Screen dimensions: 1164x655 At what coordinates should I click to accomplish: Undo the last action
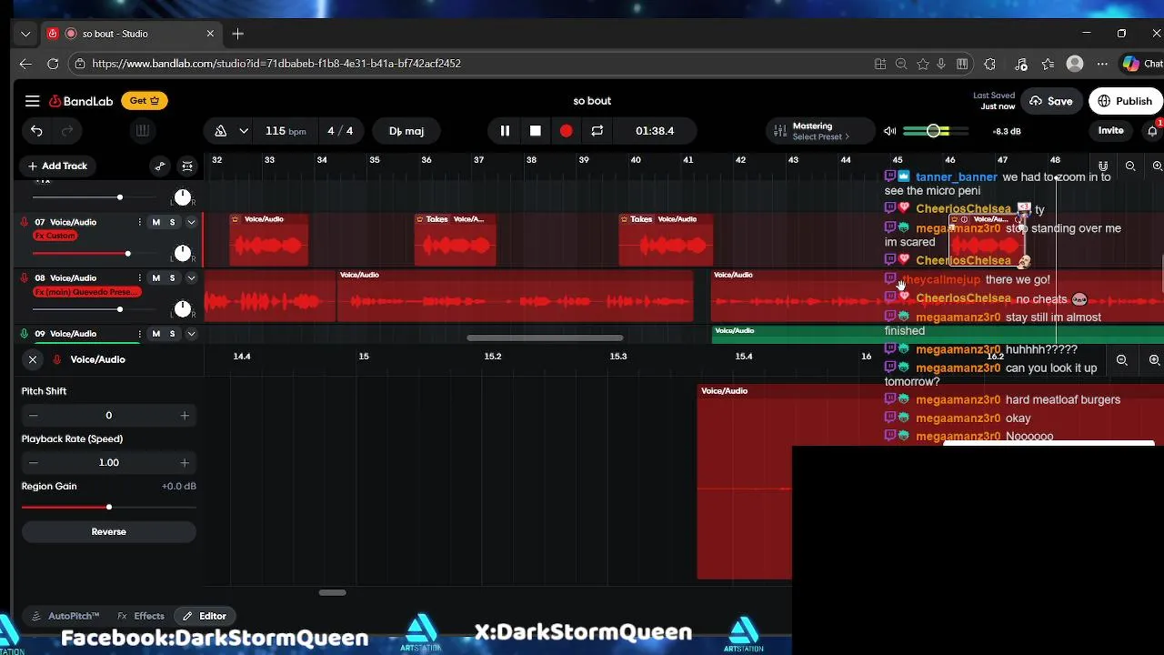click(x=36, y=131)
